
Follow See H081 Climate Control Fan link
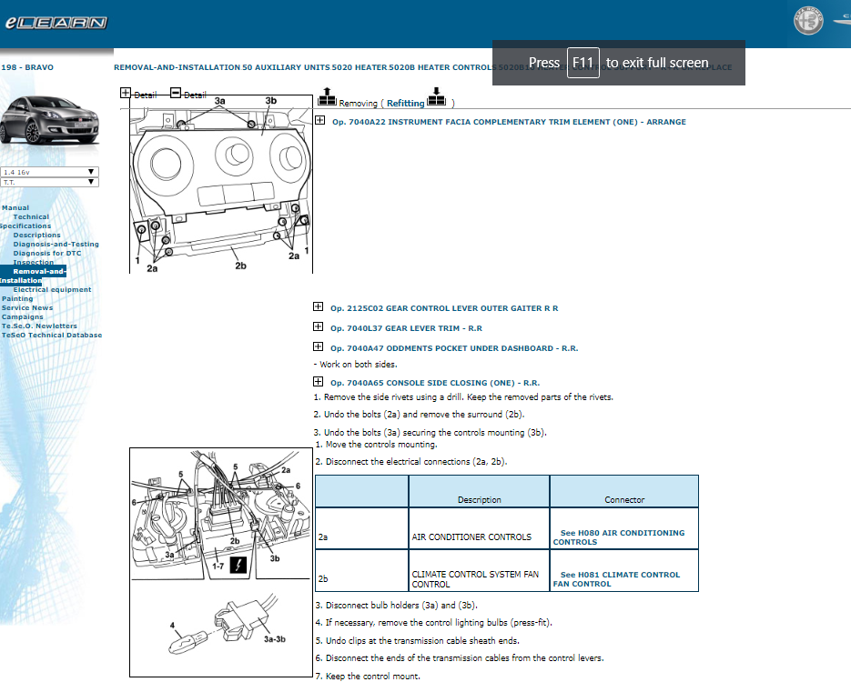[x=616, y=579]
